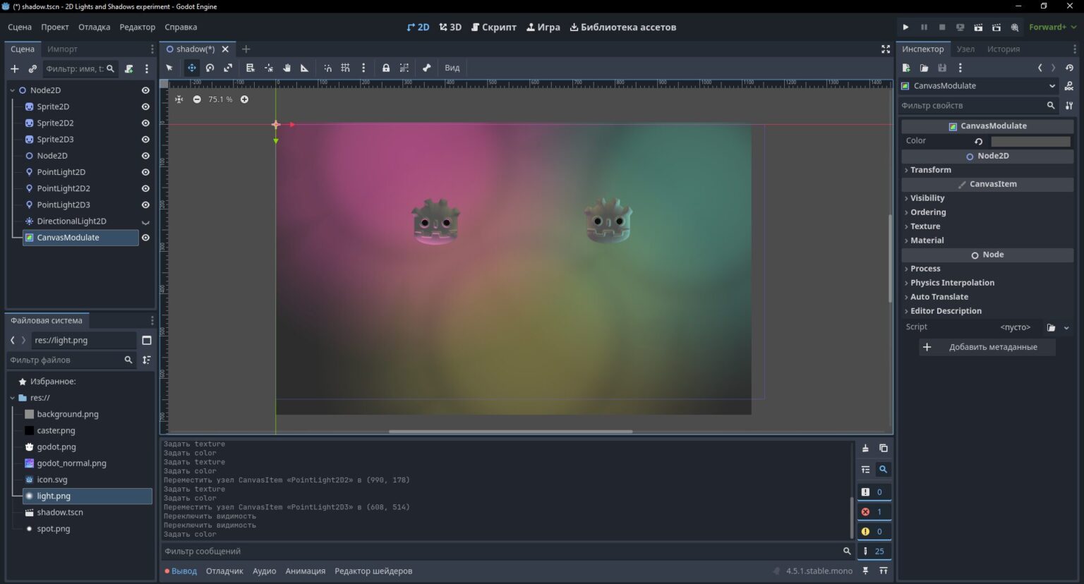Open the Вид viewport menu

tap(452, 68)
